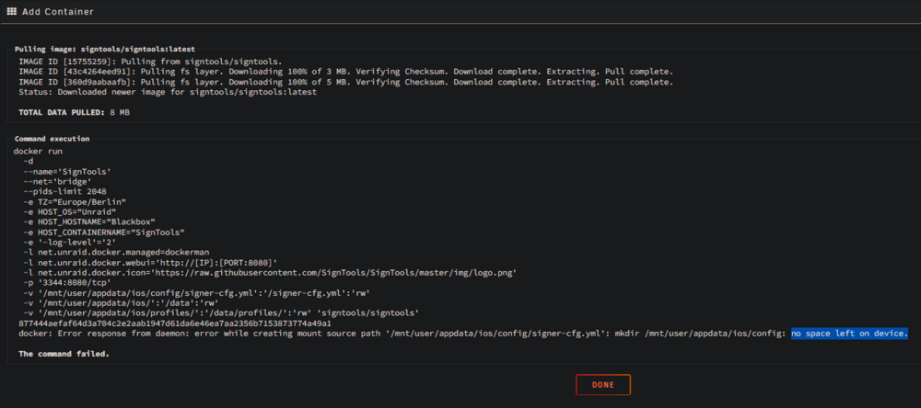The image size is (921, 408).
Task: Click the 'Command execution' heading
Action: click(x=52, y=140)
